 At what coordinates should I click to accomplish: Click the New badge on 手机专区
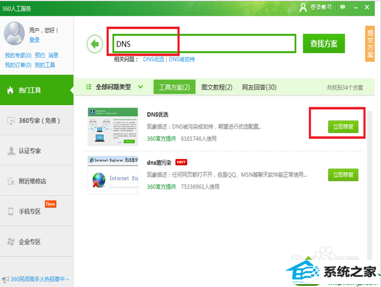(x=51, y=204)
